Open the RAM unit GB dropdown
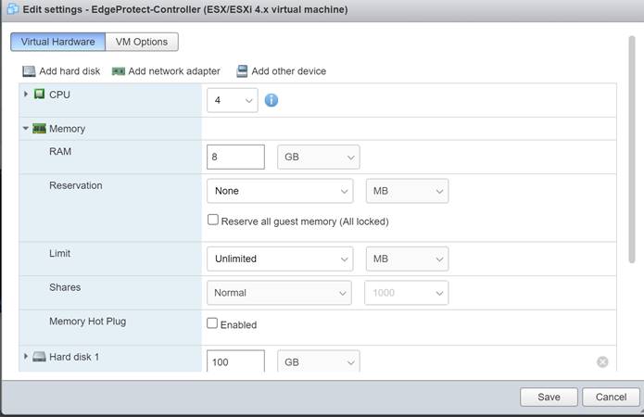 click(319, 157)
